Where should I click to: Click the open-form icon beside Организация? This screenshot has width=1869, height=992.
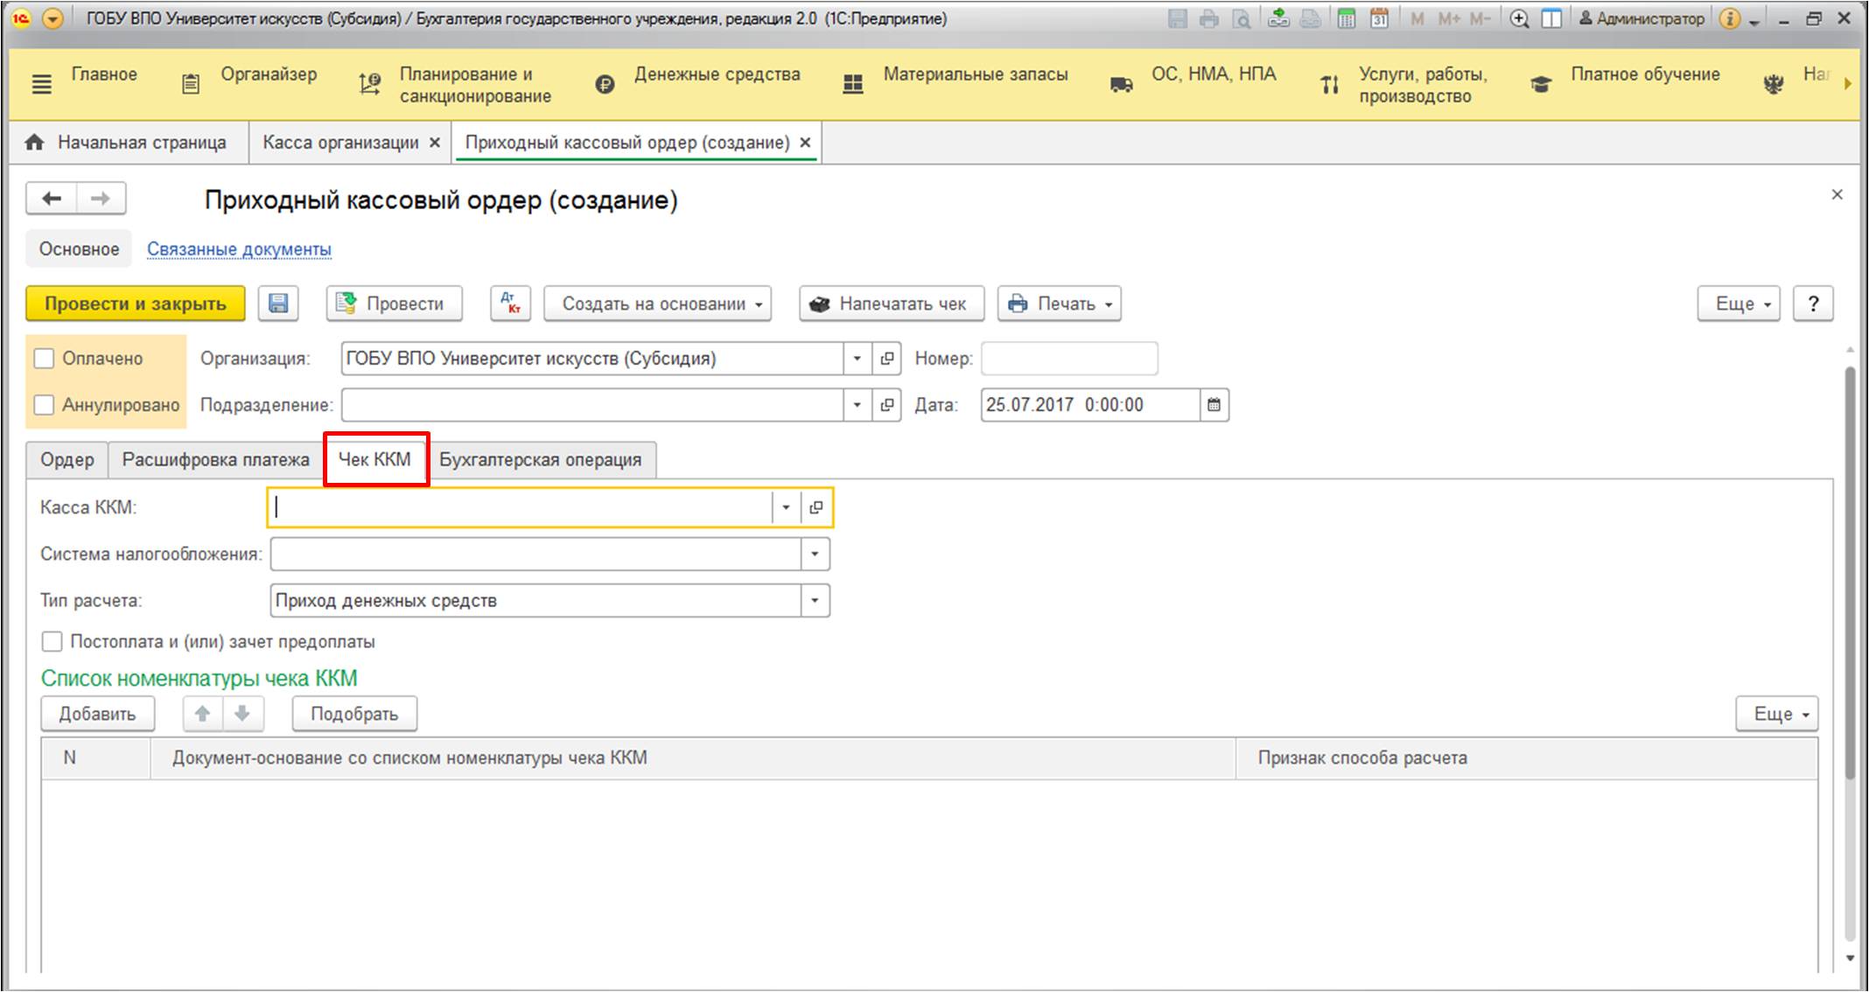click(886, 359)
